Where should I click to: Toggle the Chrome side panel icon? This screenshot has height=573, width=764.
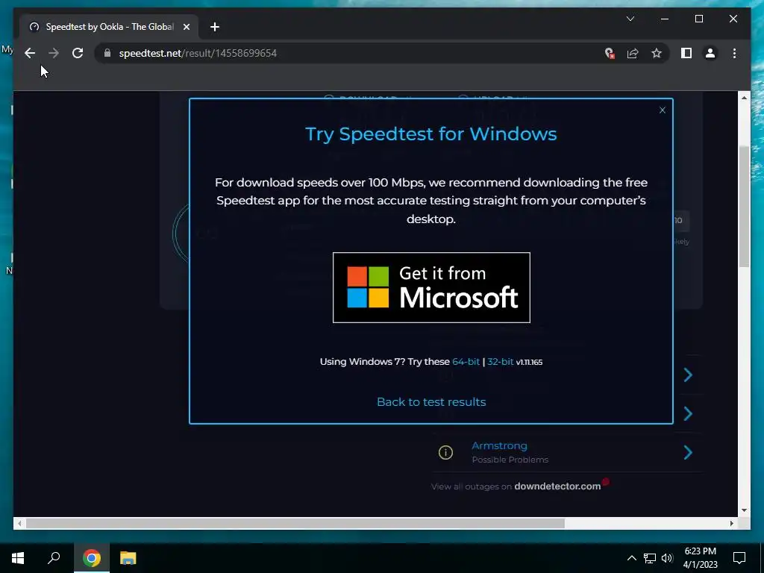click(686, 53)
